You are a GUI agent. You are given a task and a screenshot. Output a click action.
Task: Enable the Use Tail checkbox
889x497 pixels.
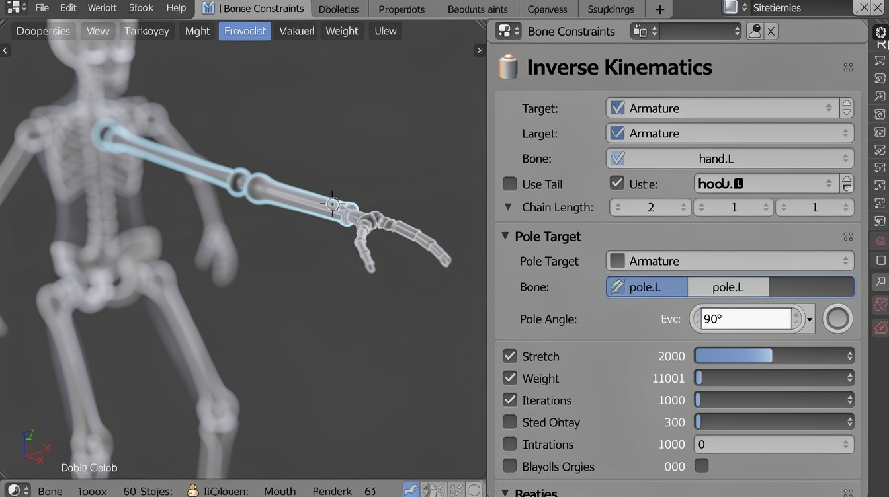[x=509, y=184]
